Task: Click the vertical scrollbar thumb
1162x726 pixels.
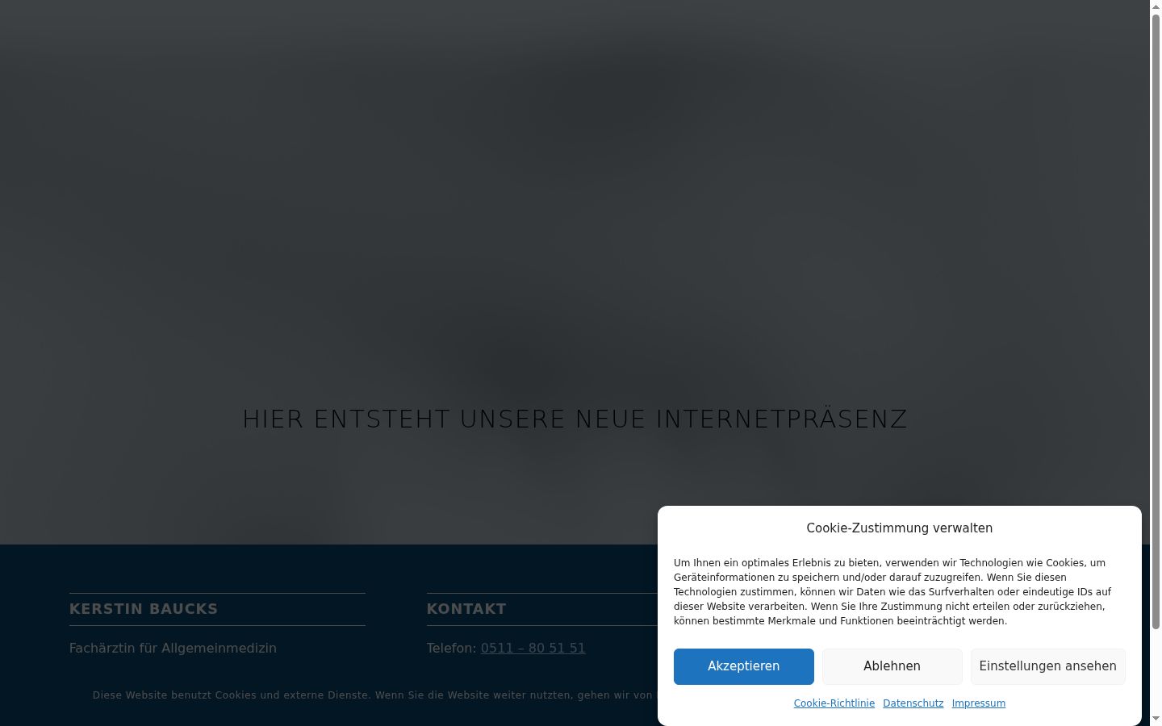Action: pos(1156,321)
